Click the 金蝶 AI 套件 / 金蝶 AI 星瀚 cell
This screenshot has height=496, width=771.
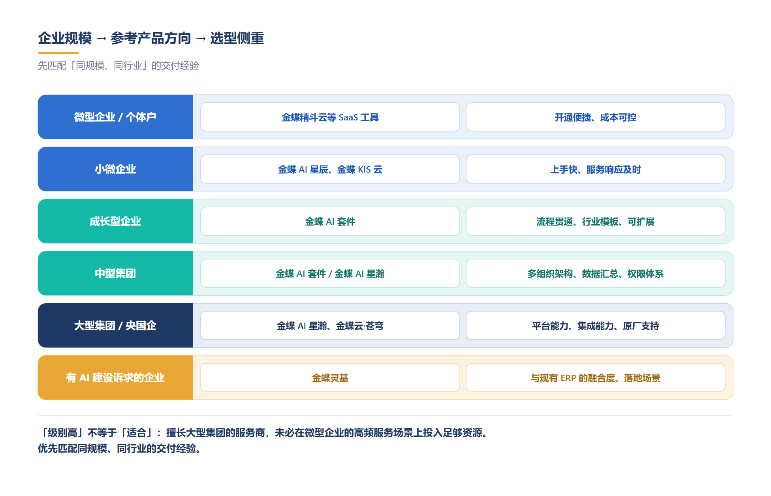tap(330, 273)
